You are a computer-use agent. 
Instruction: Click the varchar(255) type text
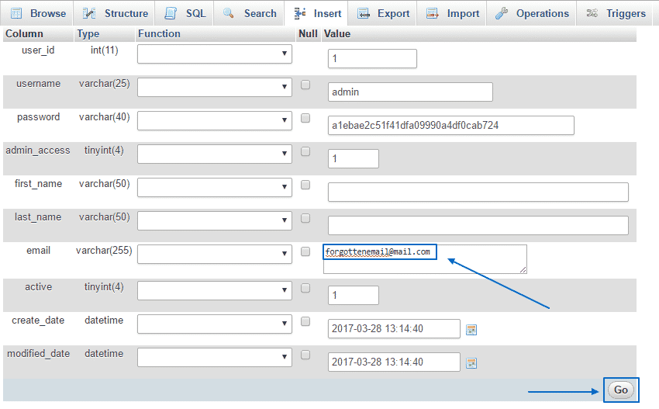tap(104, 251)
